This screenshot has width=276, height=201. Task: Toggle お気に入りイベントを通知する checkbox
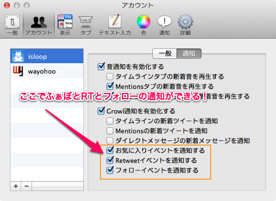click(110, 150)
